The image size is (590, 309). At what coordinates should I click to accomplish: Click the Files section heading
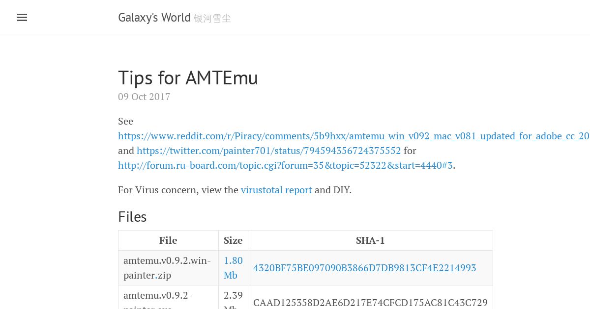click(x=132, y=217)
